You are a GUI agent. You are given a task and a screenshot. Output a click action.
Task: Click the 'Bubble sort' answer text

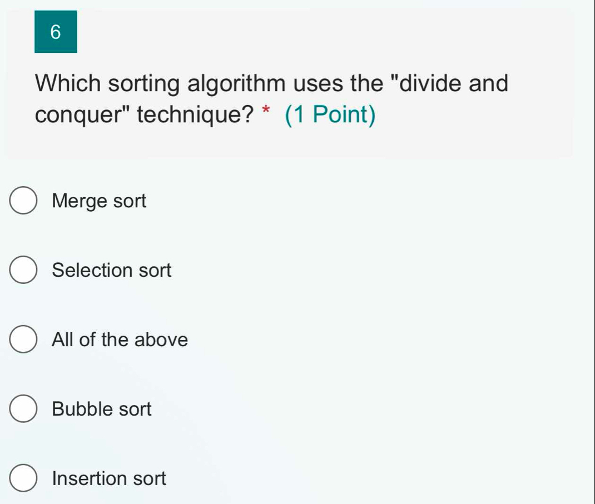101,410
